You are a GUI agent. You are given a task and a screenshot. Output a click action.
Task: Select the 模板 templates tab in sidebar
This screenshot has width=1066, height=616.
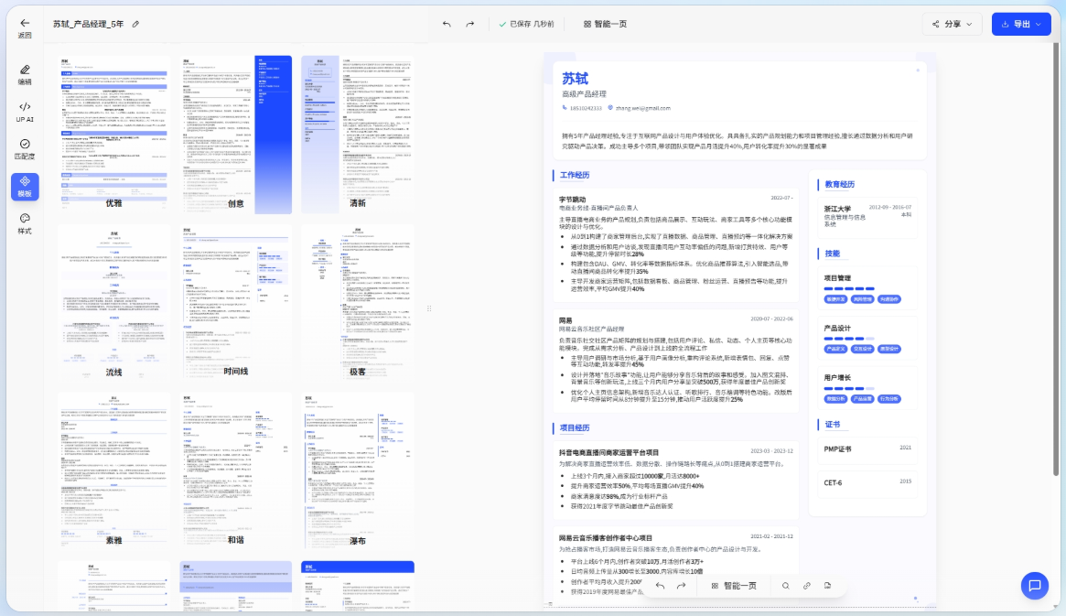(25, 186)
